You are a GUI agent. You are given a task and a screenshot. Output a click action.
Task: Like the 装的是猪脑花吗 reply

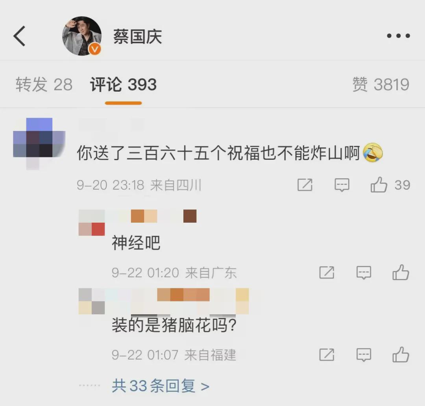click(x=401, y=354)
